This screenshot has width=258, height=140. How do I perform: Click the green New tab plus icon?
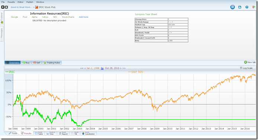(245, 62)
